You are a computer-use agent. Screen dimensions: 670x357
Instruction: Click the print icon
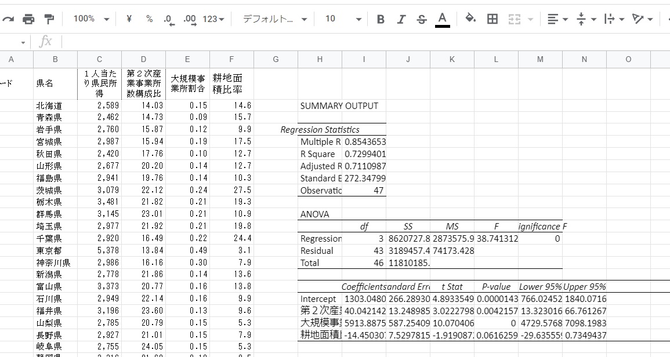coord(28,19)
